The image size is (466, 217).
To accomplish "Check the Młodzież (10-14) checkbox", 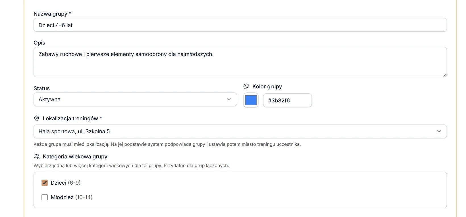I will (45, 197).
